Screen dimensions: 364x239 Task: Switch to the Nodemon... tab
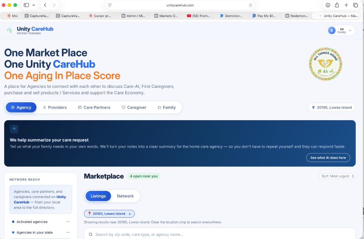pos(297,16)
